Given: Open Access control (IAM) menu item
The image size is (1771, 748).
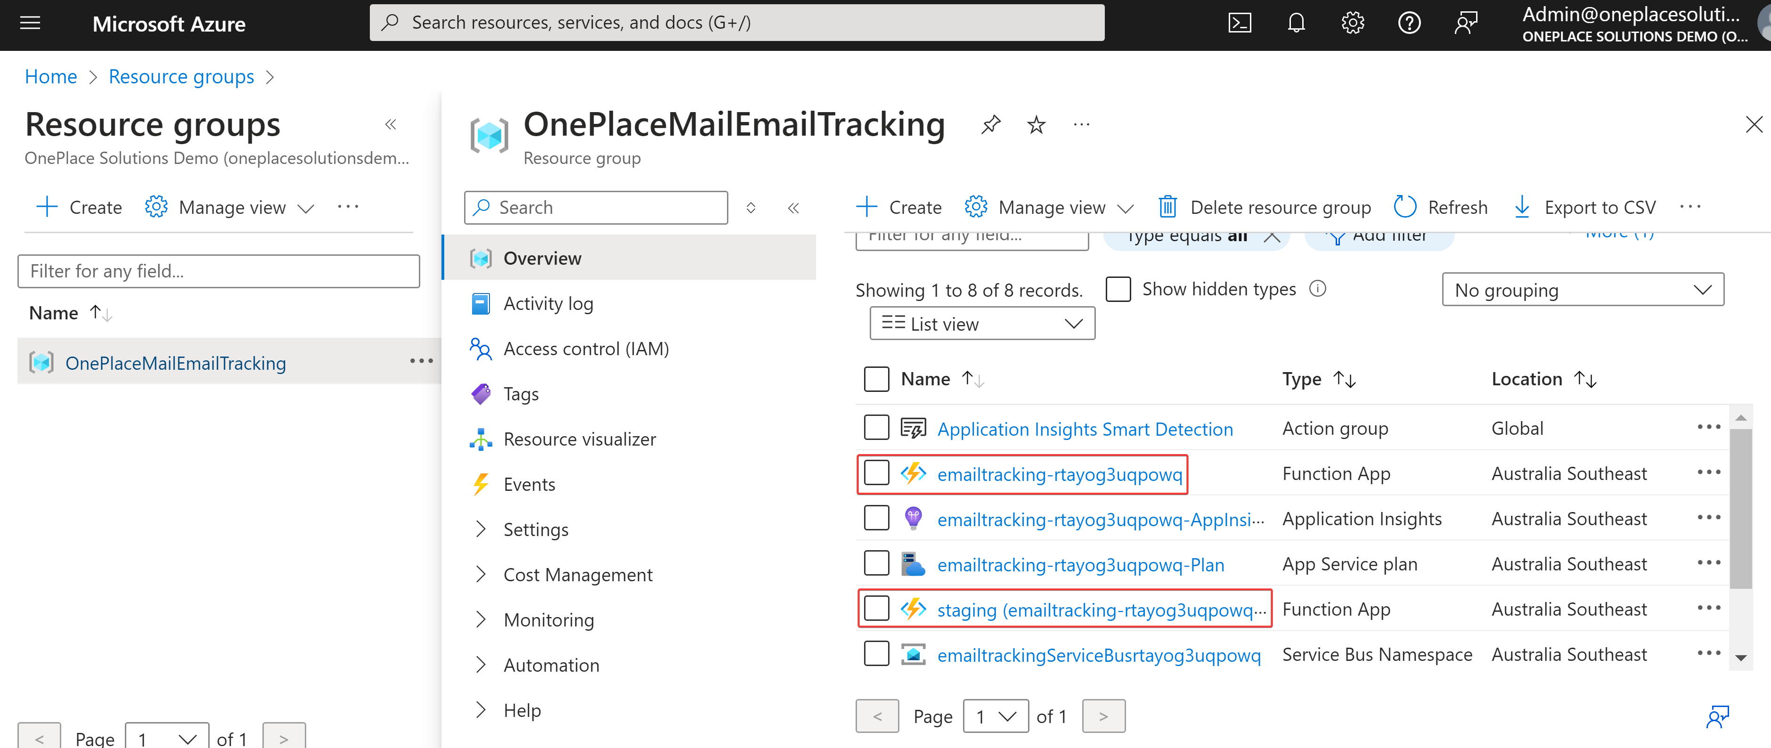Looking at the screenshot, I should point(586,349).
